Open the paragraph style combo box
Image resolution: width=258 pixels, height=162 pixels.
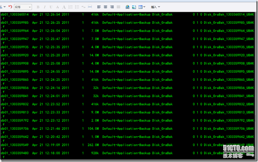[x=23, y=7]
